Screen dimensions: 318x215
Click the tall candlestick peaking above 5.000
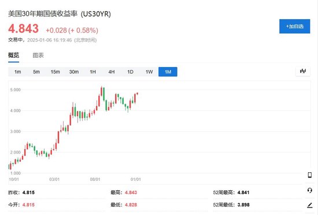tap(101, 91)
